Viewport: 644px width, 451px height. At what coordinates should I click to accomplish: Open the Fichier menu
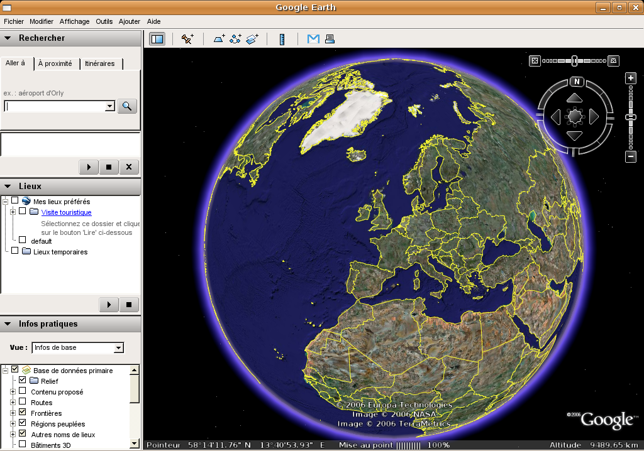tap(14, 21)
